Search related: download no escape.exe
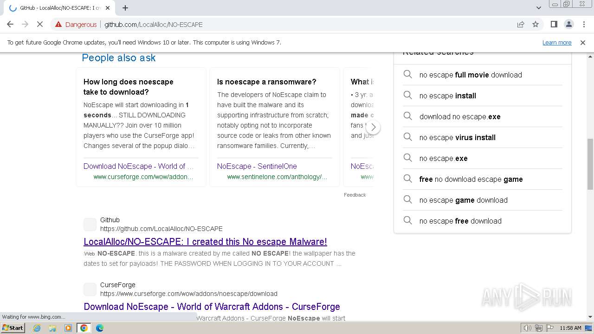This screenshot has width=594, height=334. [x=460, y=116]
